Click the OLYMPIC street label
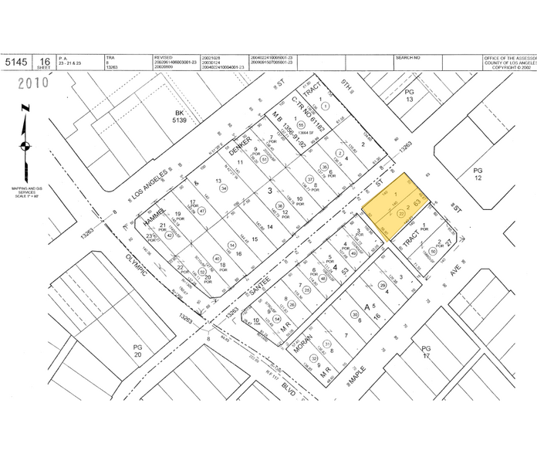 point(137,265)
